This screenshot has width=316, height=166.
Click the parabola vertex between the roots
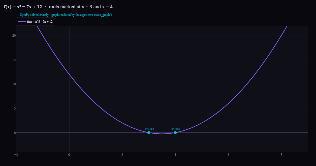pyautogui.click(x=162, y=134)
